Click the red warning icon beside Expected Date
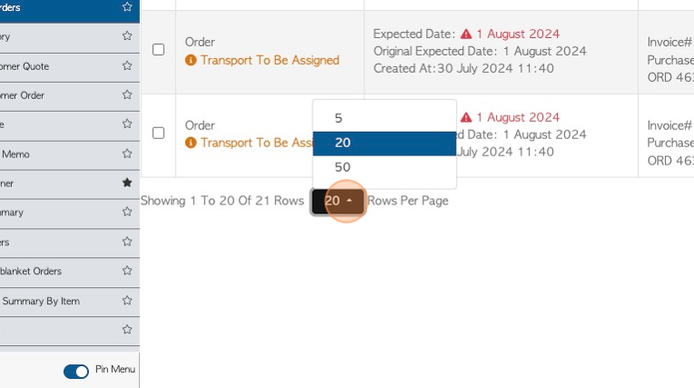The image size is (694, 388). pos(466,34)
